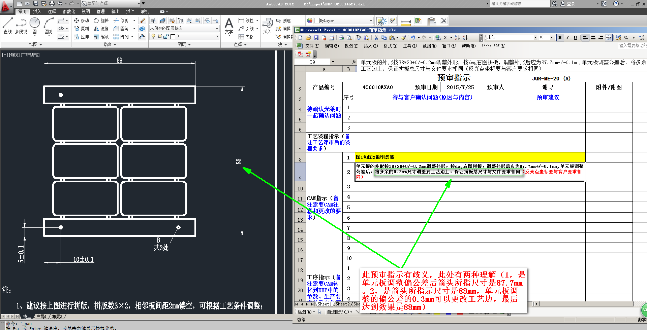Viewport: 647px width, 330px height.
Task: Open Excel 数据(D) menu
Action: click(x=429, y=46)
